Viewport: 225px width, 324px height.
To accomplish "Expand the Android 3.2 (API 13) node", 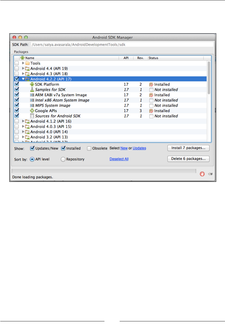I will click(23, 137).
